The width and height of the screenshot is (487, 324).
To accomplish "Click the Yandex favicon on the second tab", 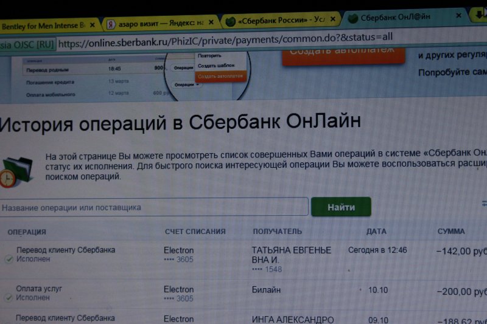I will click(x=111, y=24).
